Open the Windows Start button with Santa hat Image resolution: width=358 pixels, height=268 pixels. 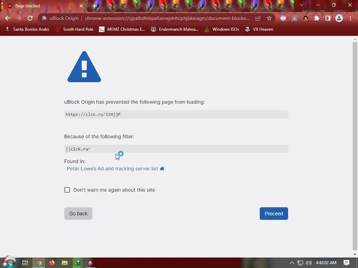[9, 262]
